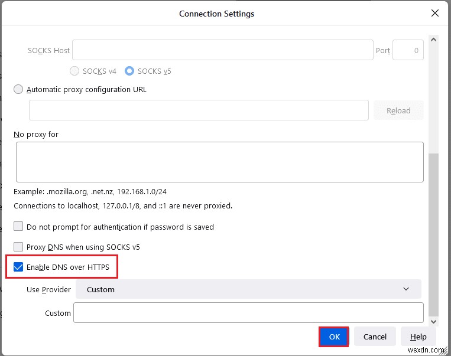Enable Proxy DNS when using SOCKS v5

point(18,247)
